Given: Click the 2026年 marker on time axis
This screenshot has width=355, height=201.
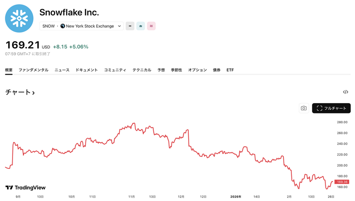Looking at the screenshot, I should coord(236,196).
